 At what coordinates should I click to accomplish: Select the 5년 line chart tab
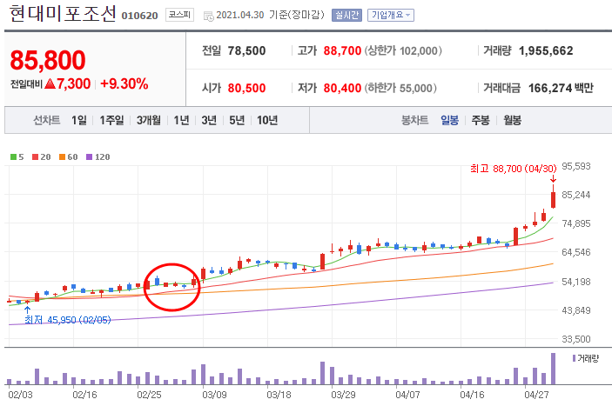pyautogui.click(x=237, y=120)
